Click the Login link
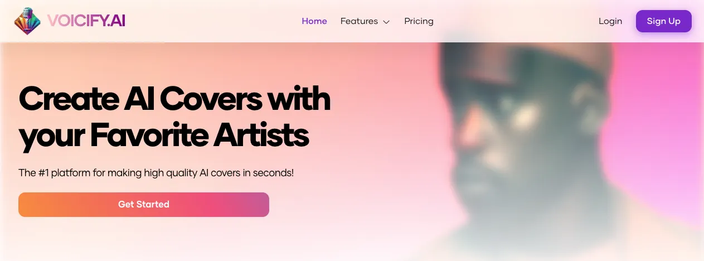The image size is (704, 261). tap(610, 21)
